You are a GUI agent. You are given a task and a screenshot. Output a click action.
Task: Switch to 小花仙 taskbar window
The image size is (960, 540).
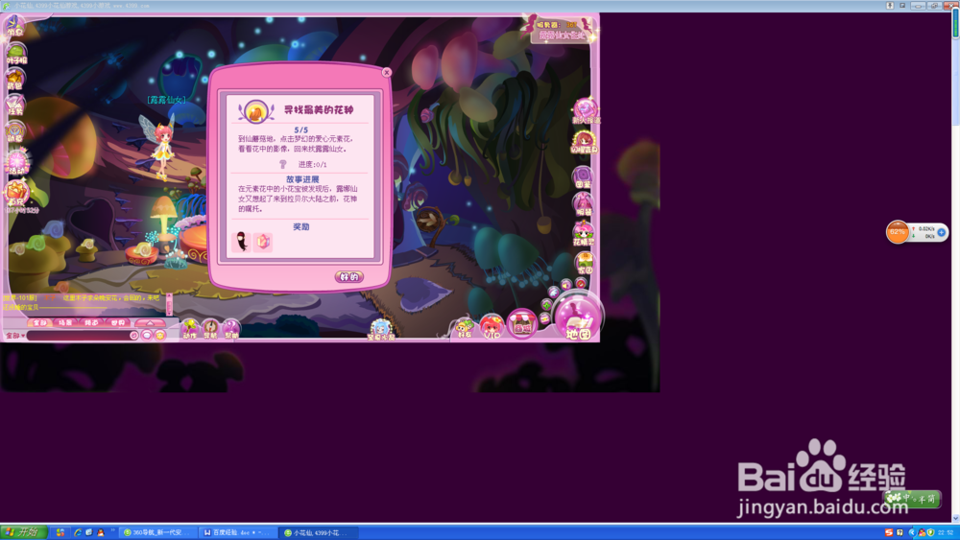[x=319, y=532]
